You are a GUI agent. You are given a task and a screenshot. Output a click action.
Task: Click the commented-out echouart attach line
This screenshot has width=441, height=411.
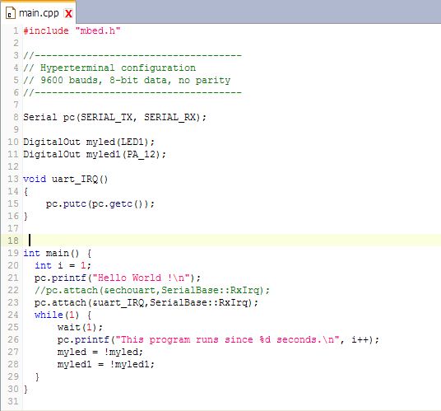[152, 290]
